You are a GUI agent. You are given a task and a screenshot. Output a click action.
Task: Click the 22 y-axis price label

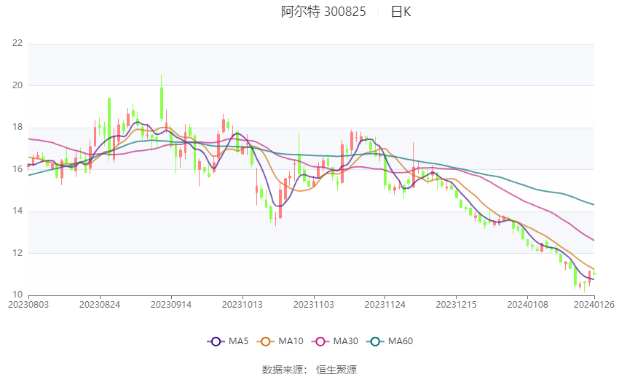17,43
